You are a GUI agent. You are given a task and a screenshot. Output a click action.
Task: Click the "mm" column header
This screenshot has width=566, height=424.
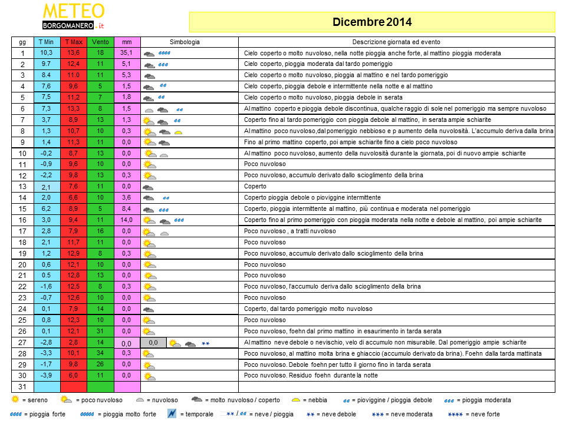click(127, 42)
